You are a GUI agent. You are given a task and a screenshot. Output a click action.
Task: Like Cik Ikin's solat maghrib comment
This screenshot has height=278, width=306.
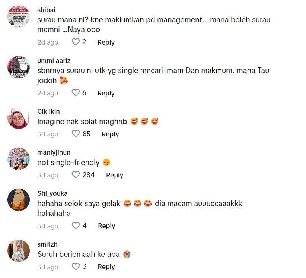[76, 134]
